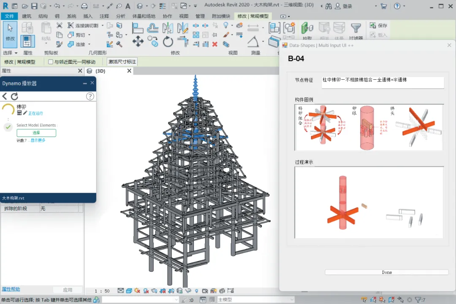Open the 文件 file tab

(x=9, y=16)
